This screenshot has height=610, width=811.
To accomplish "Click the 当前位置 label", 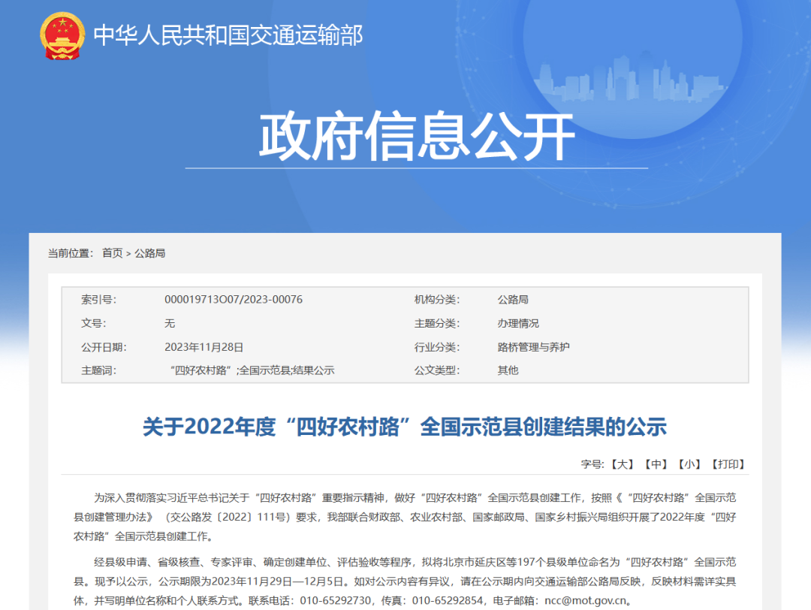I will (x=71, y=253).
